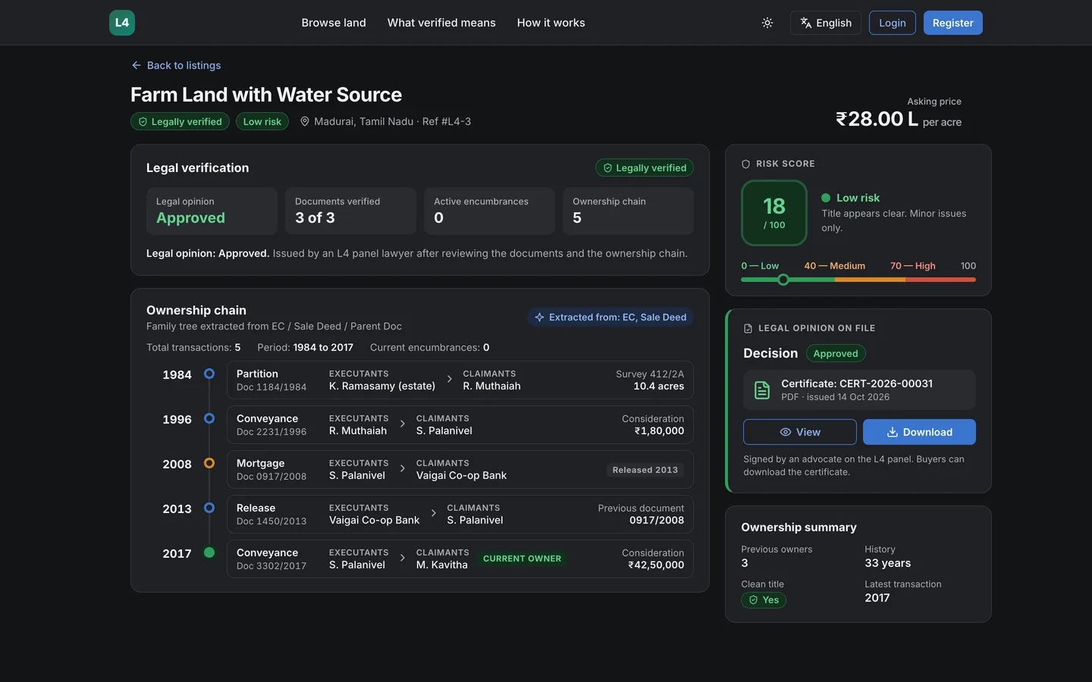
Task: Toggle the light/dark theme sun icon
Action: click(767, 23)
